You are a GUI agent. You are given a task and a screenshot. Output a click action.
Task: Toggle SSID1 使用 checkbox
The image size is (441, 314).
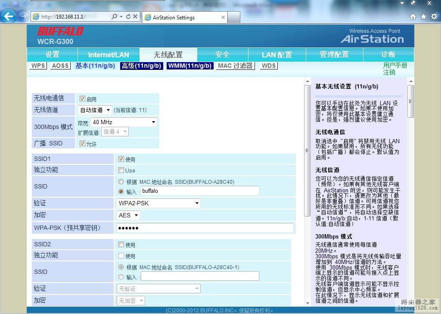pyautogui.click(x=121, y=159)
